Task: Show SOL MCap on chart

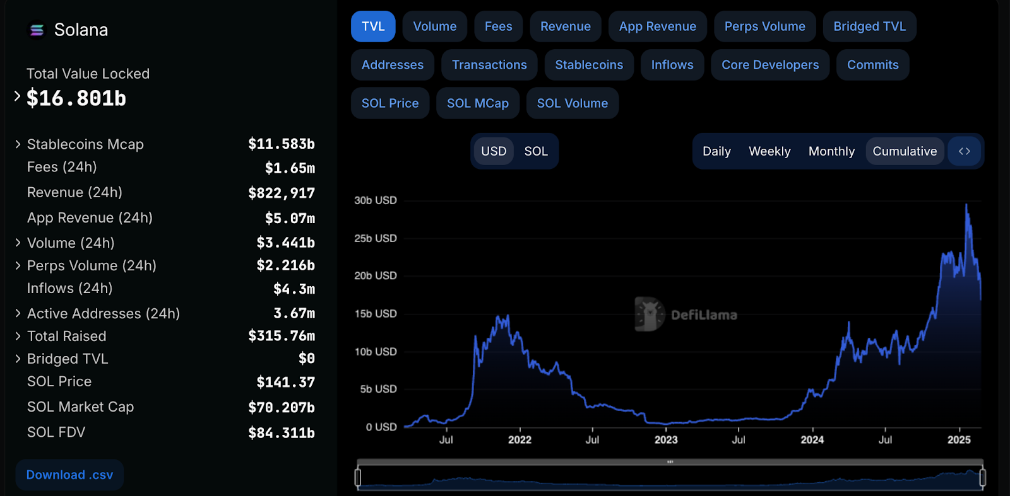Action: [478, 103]
